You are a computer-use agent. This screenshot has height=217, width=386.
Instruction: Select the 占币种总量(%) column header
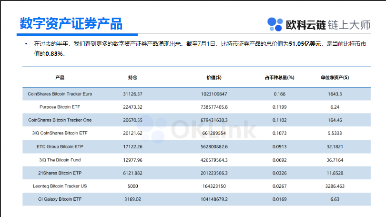point(279,78)
